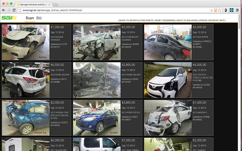Select the 2012 Toyota Corolla thumbnail
Image resolution: width=242 pixels, height=151 pixels.
point(168,80)
